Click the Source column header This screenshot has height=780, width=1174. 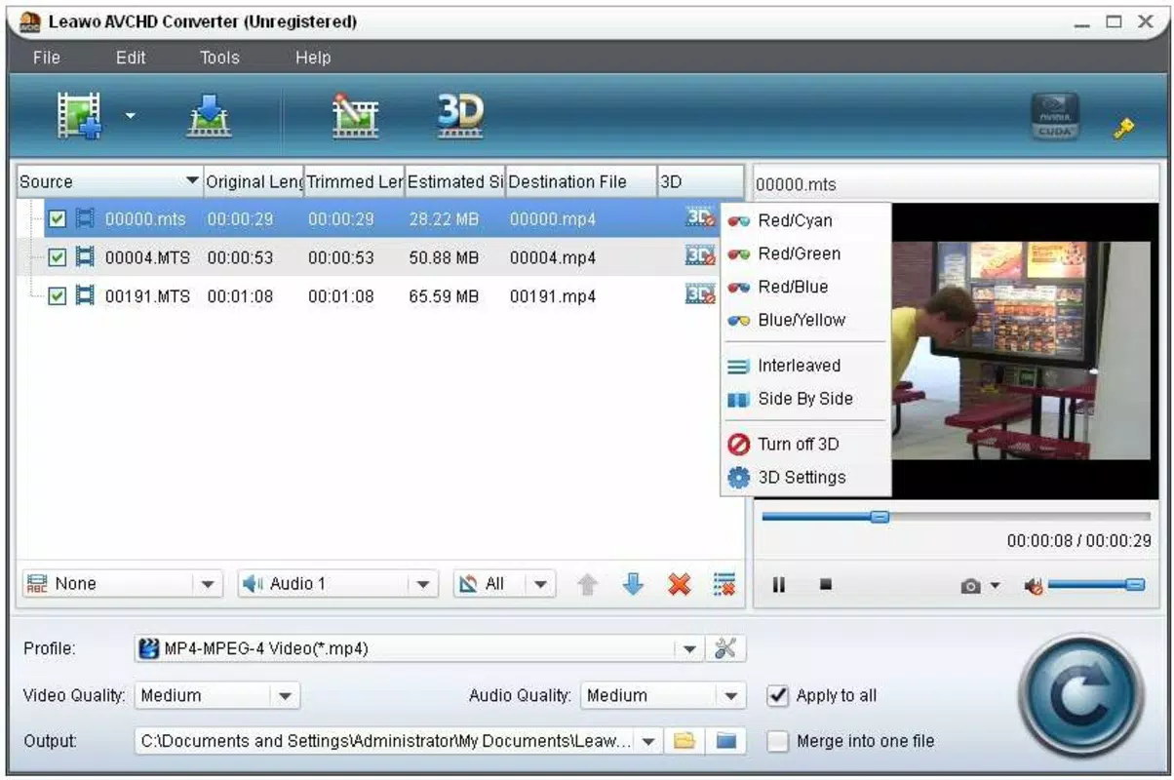point(109,181)
